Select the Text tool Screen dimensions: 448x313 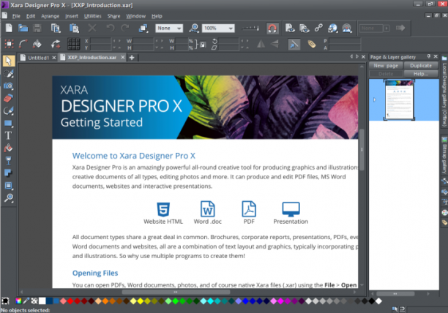pos(8,135)
